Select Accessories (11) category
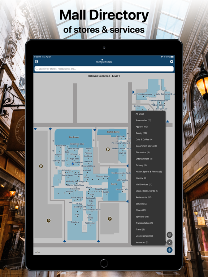Image resolution: width=208 pixels, height=277 pixels. (x=143, y=120)
